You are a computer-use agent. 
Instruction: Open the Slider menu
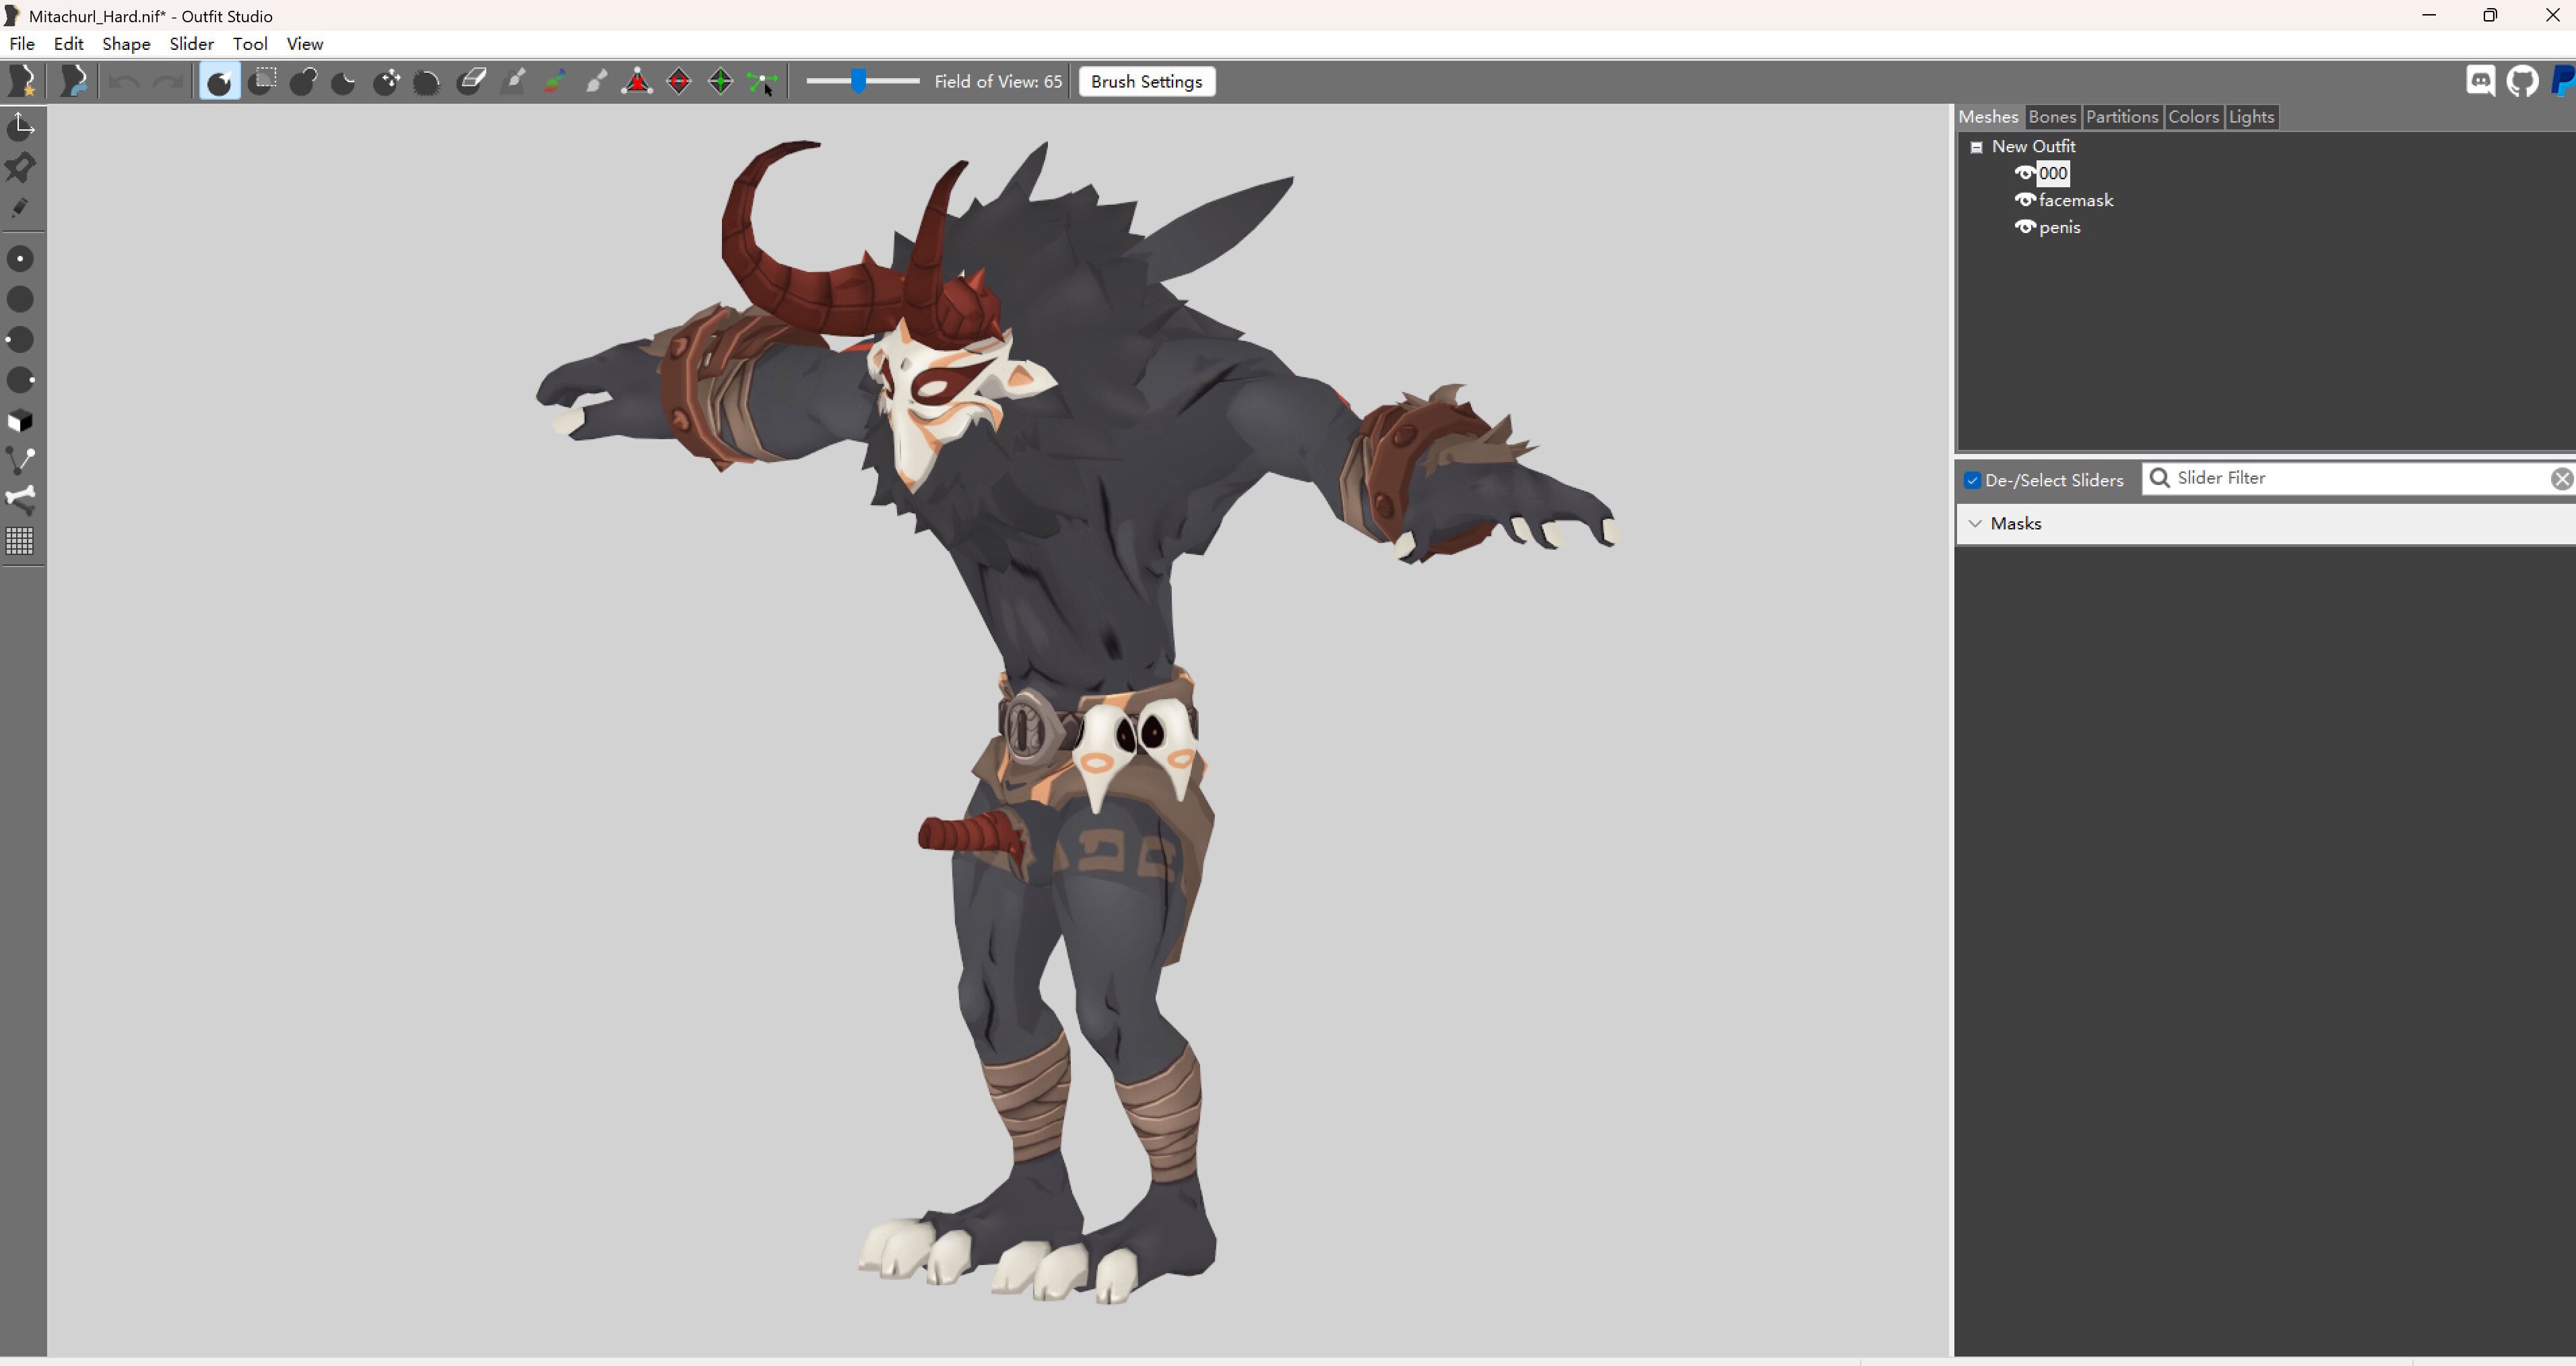point(191,44)
